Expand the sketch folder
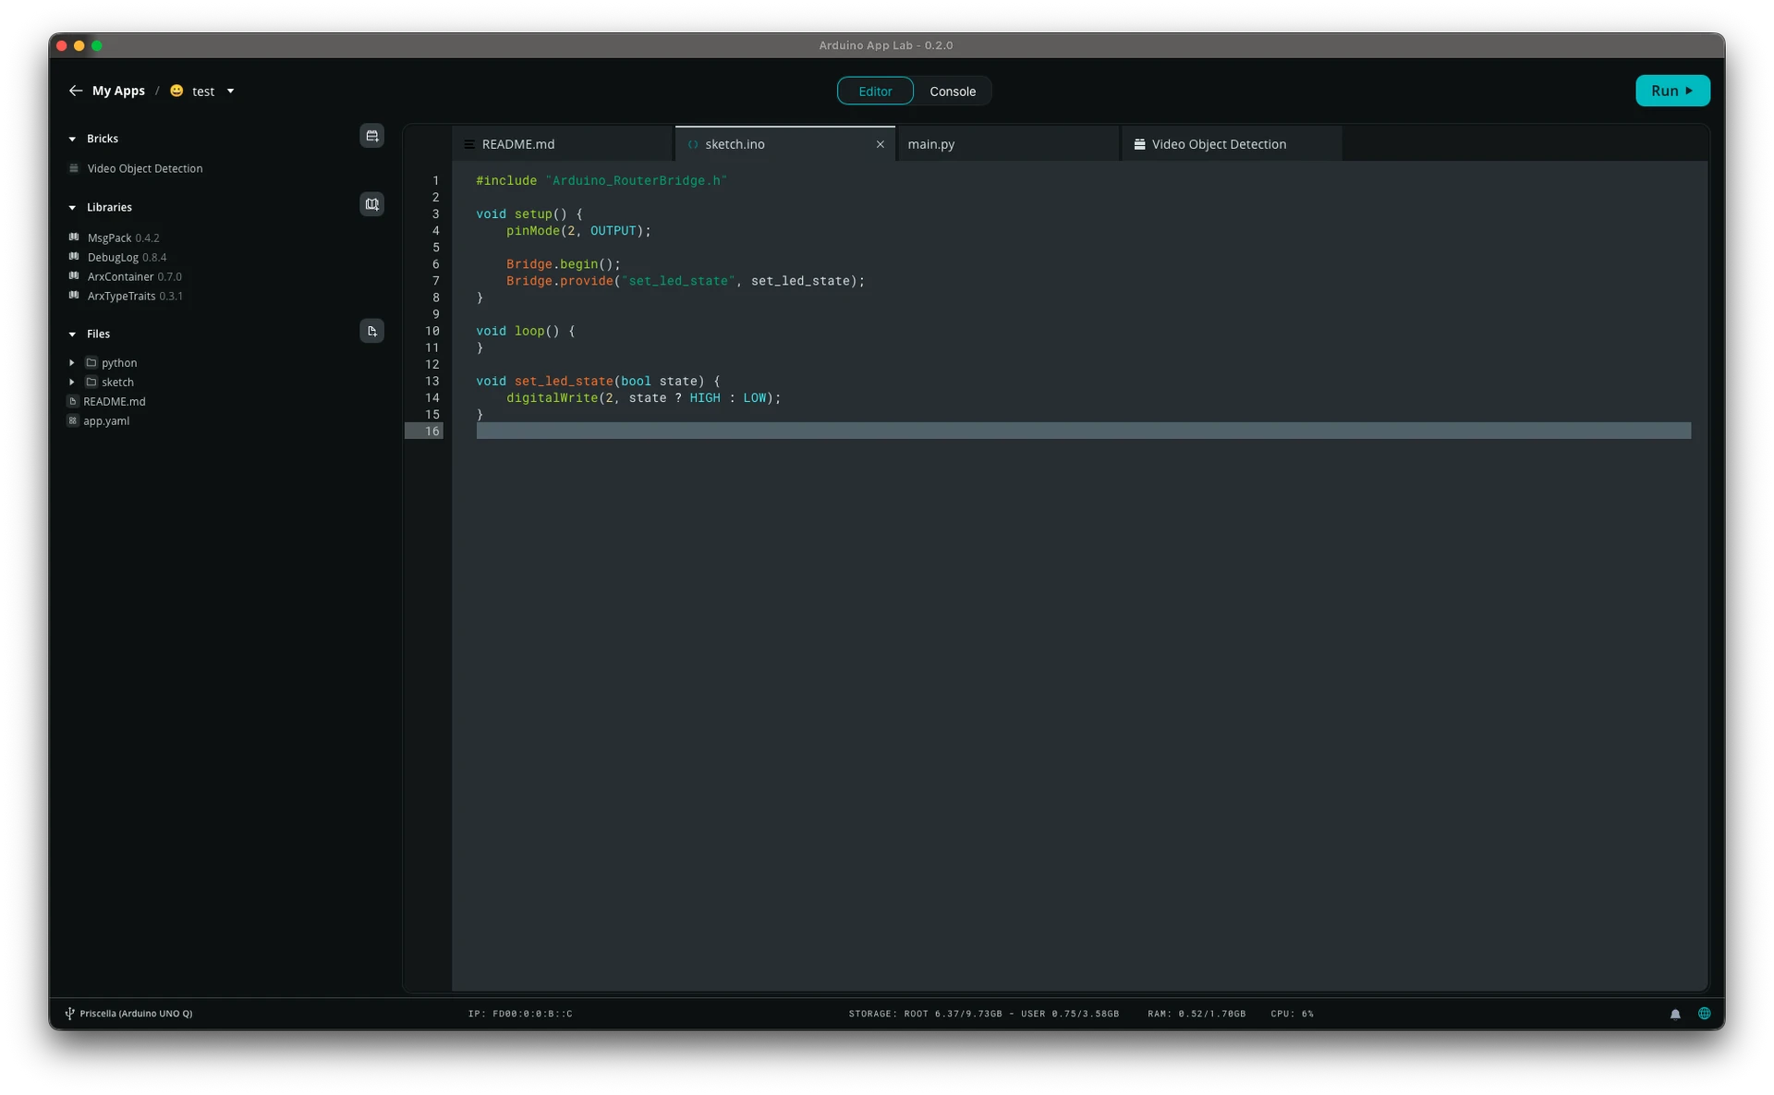 (72, 383)
